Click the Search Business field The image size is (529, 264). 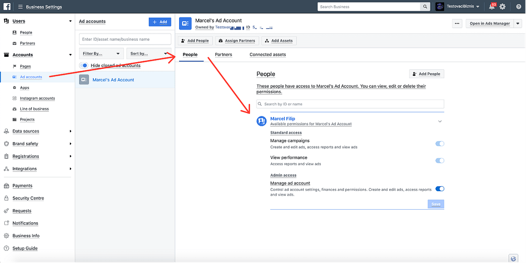pos(369,7)
